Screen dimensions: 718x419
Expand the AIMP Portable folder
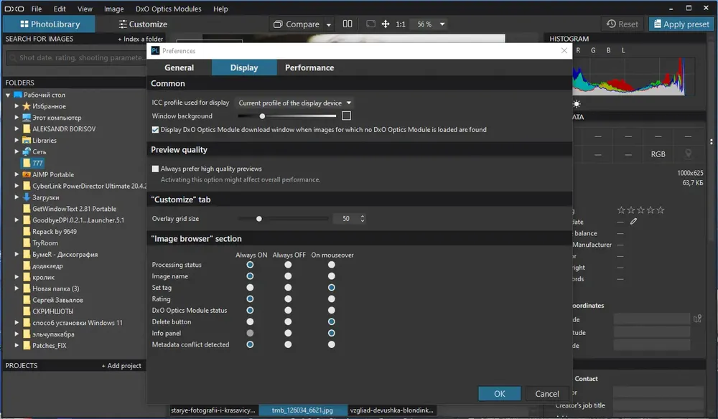[17, 175]
